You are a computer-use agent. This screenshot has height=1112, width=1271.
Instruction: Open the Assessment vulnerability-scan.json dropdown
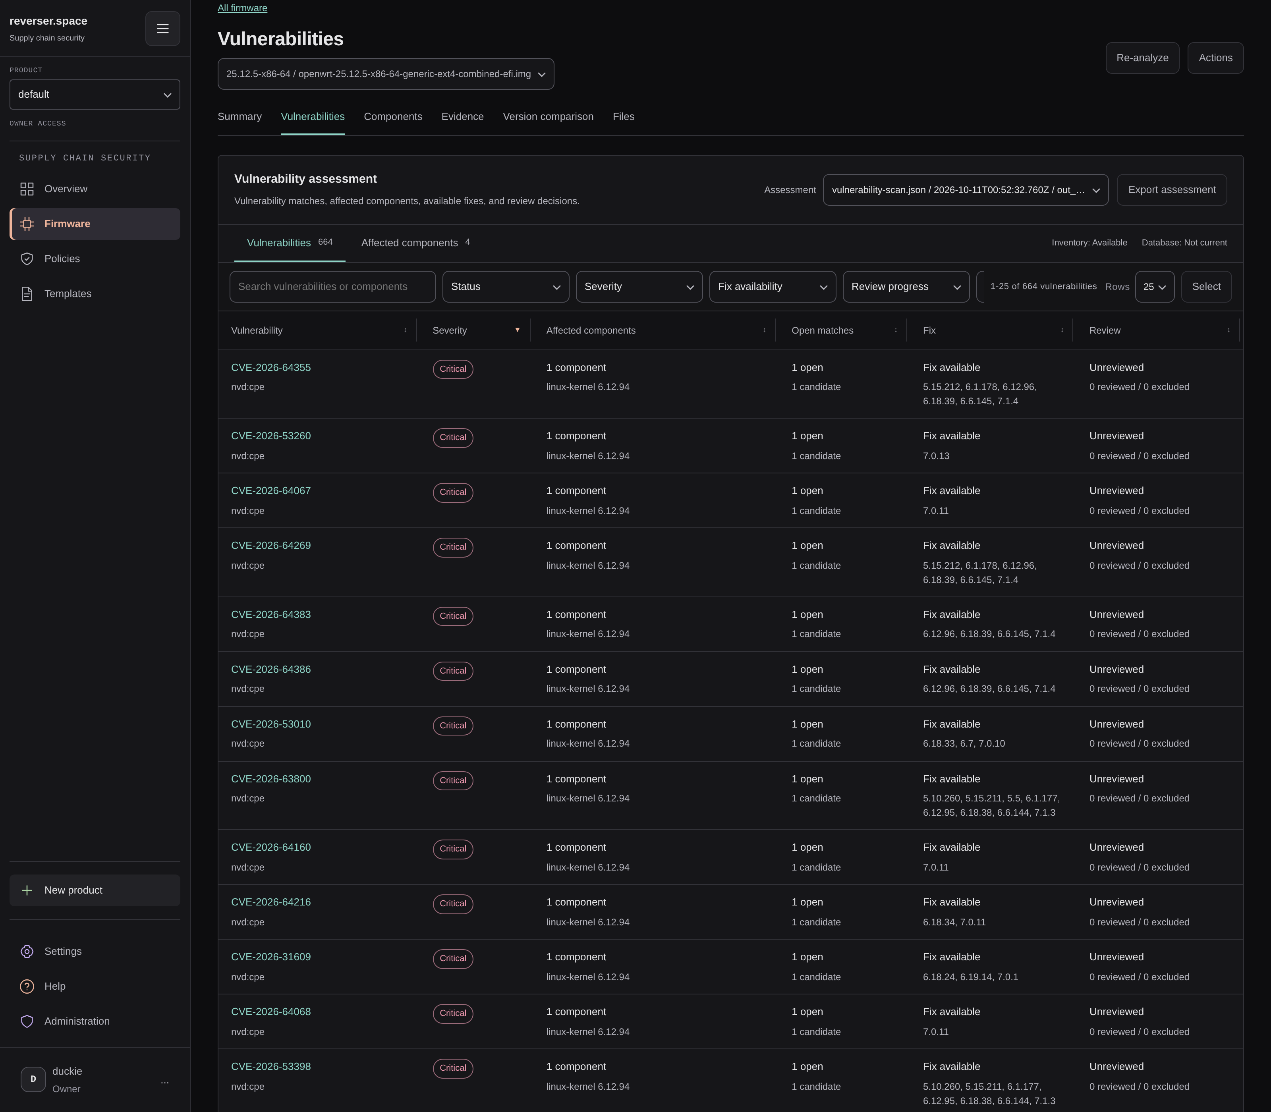[965, 190]
